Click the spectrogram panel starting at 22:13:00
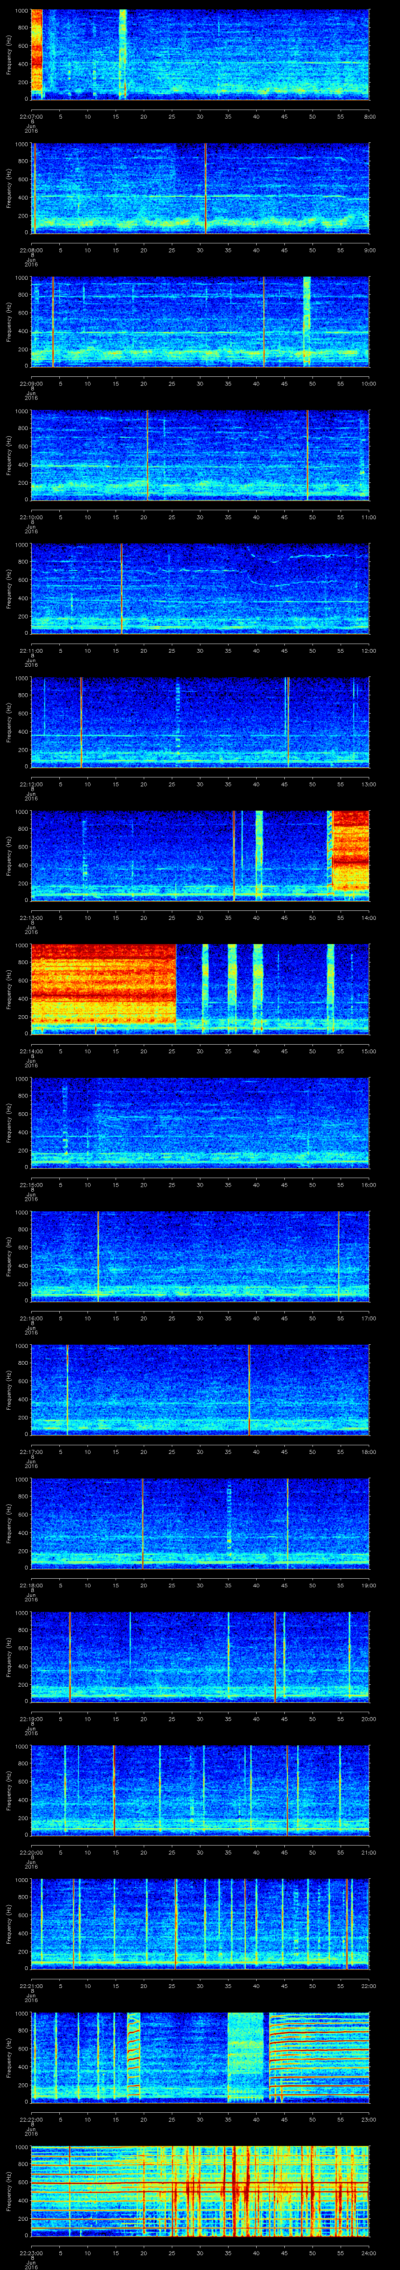This screenshot has width=400, height=2270. (x=200, y=856)
